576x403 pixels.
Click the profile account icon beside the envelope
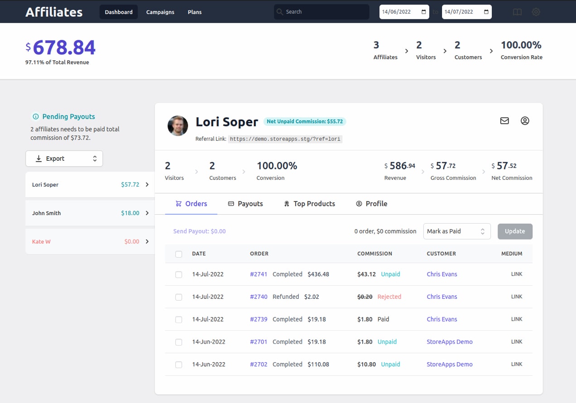point(525,121)
